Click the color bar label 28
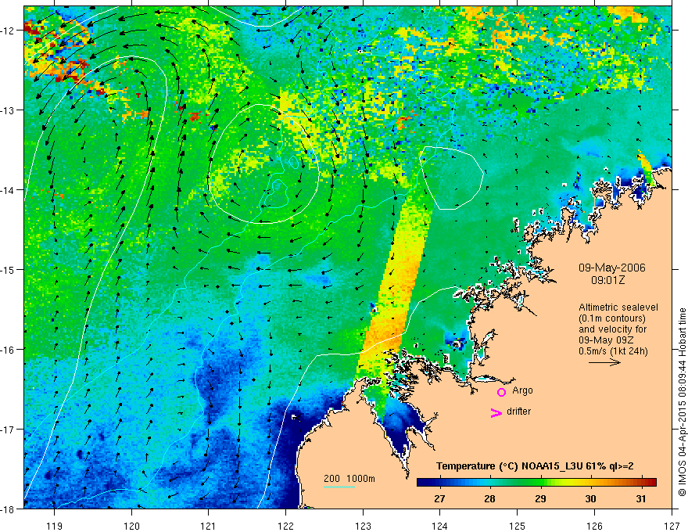Screen dimensions: 688x532 (x=490, y=498)
